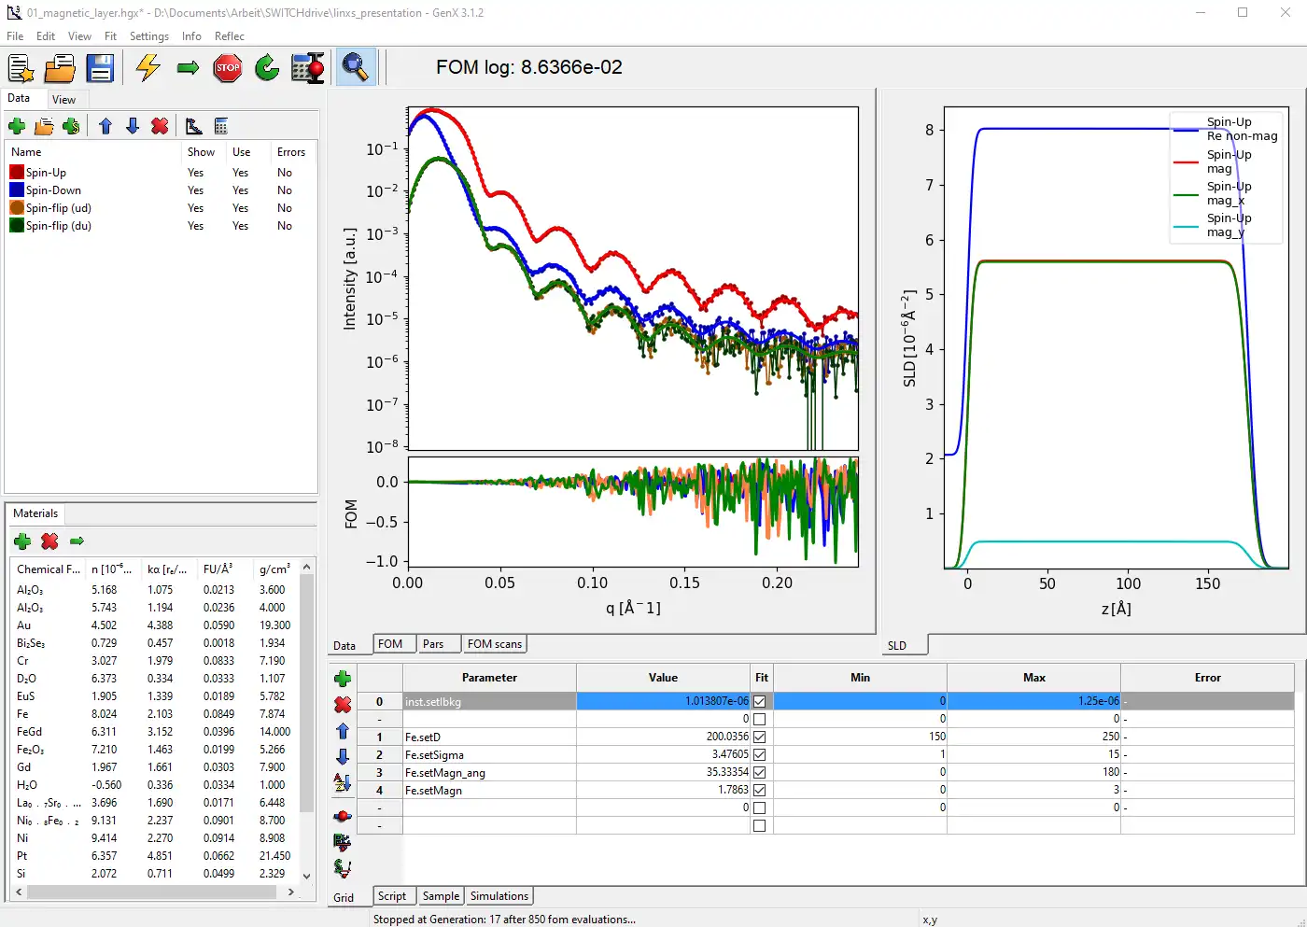1307x927 pixels.
Task: Click the Spin-Up red color swatch
Action: (x=17, y=173)
